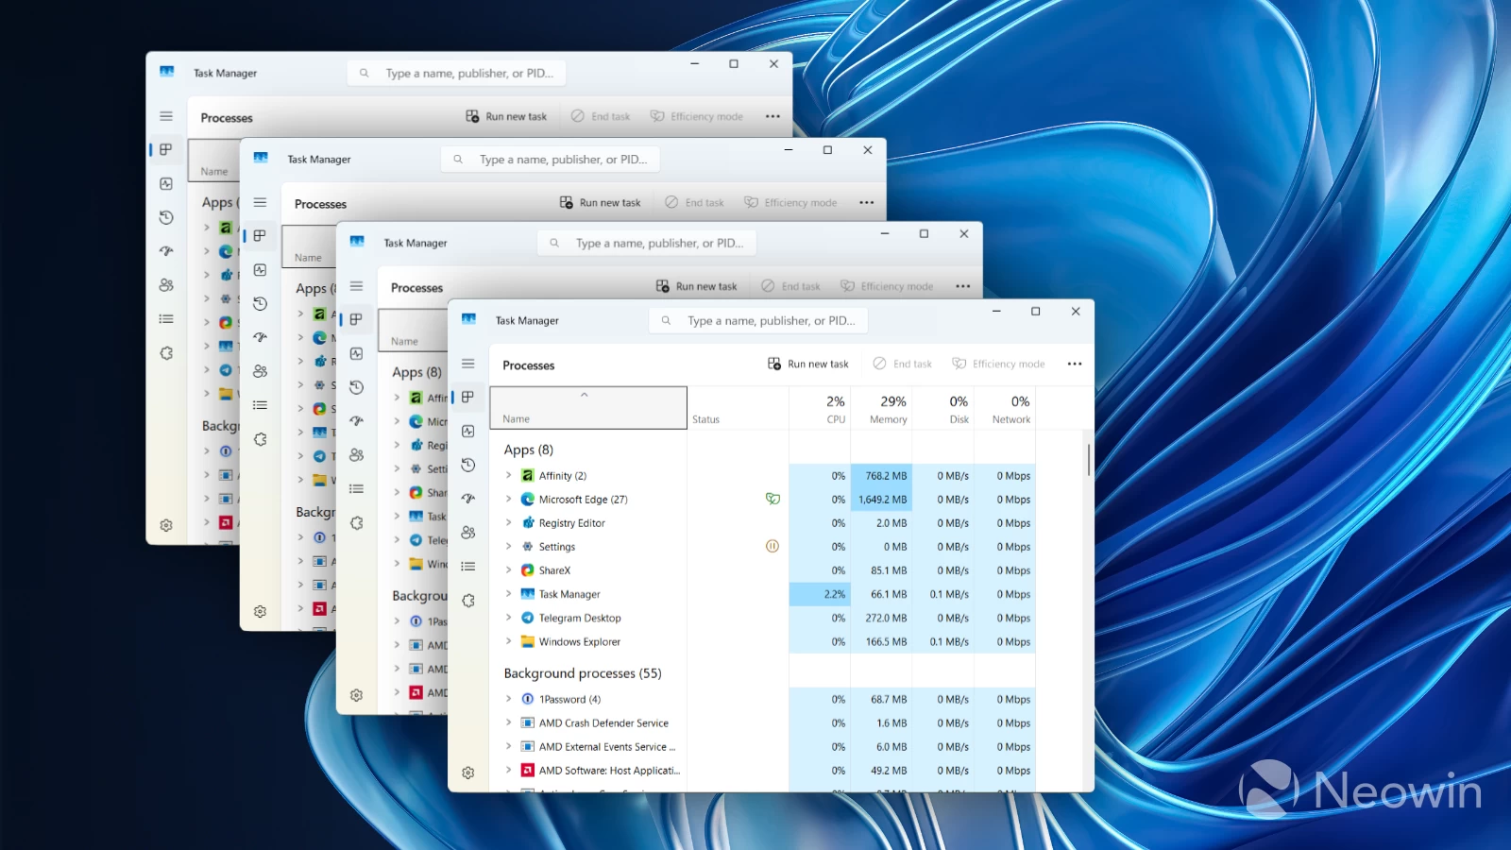Open App history in frontmost Task Manager sidebar
The width and height of the screenshot is (1511, 850).
tap(468, 465)
